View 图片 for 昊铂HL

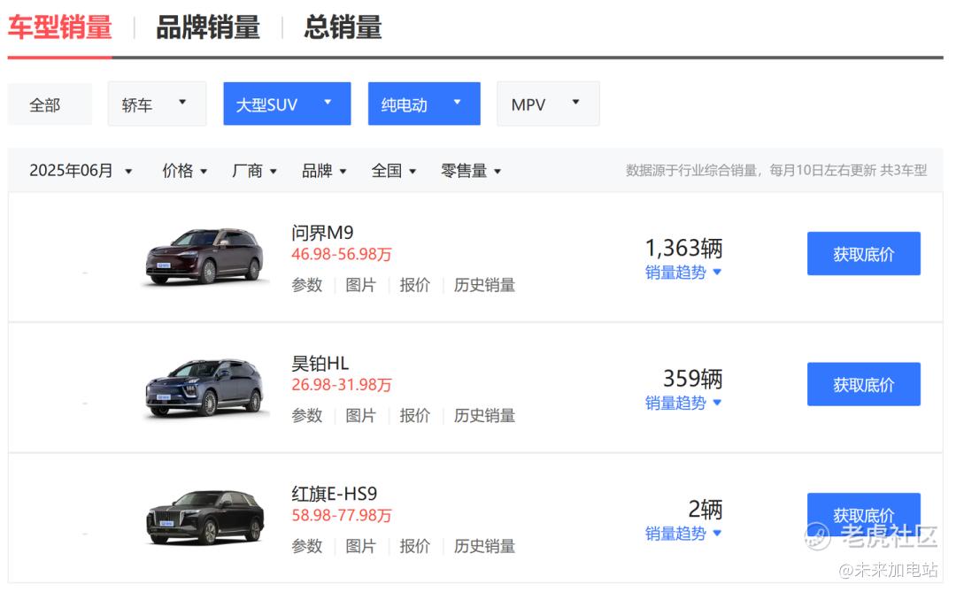(x=361, y=416)
